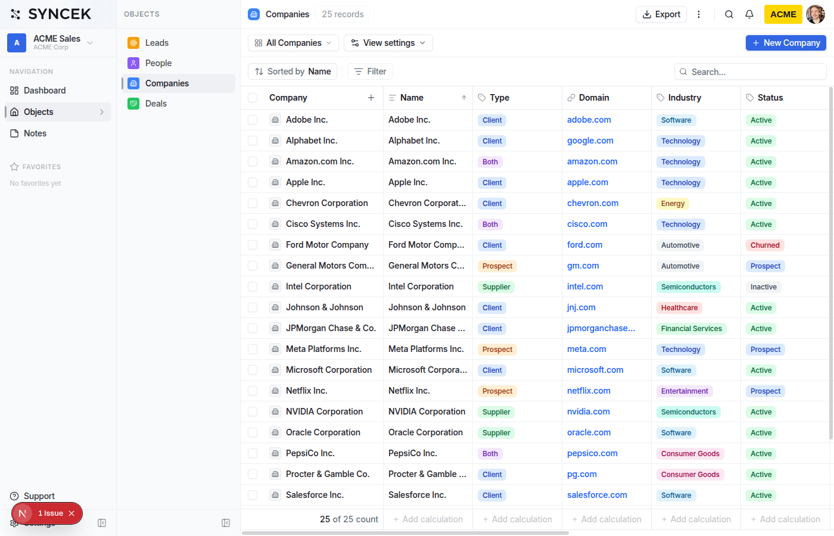Check the Ford Motor Company row checkbox
Viewport: 834px width, 536px height.
(253, 245)
